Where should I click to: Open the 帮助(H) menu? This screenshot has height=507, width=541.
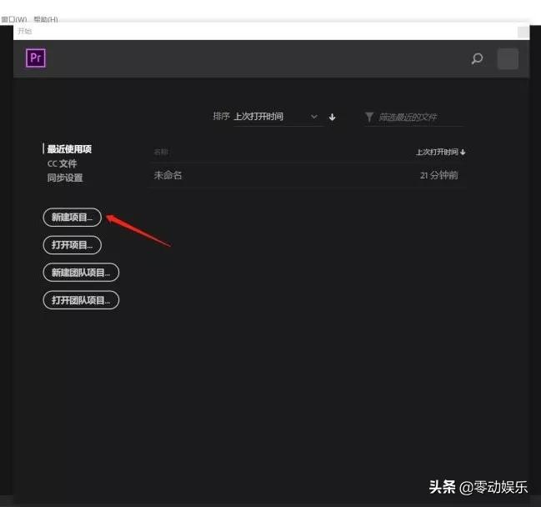pos(46,19)
